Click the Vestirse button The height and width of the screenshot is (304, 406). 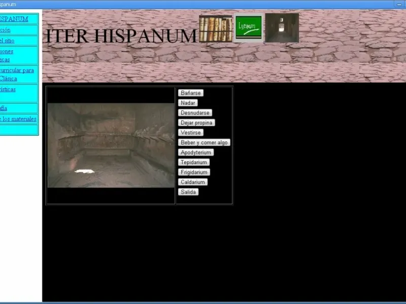coord(191,133)
